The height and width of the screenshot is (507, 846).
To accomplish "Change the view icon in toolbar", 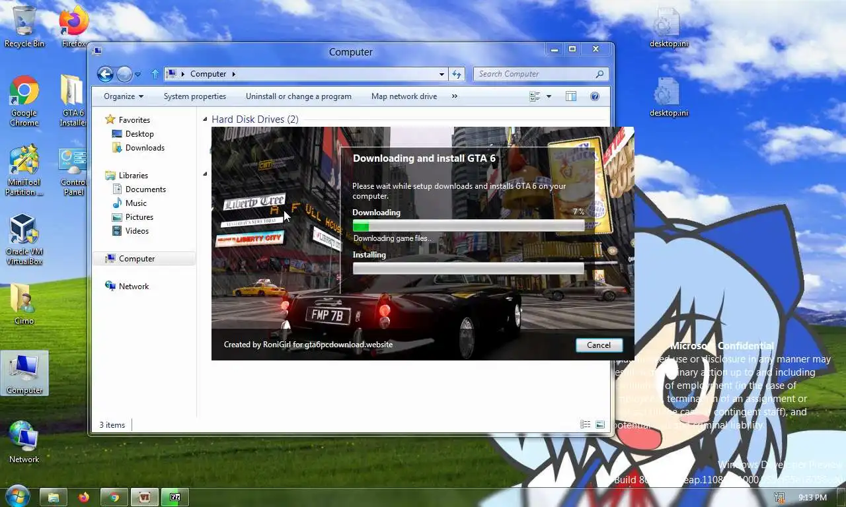I will pos(535,96).
